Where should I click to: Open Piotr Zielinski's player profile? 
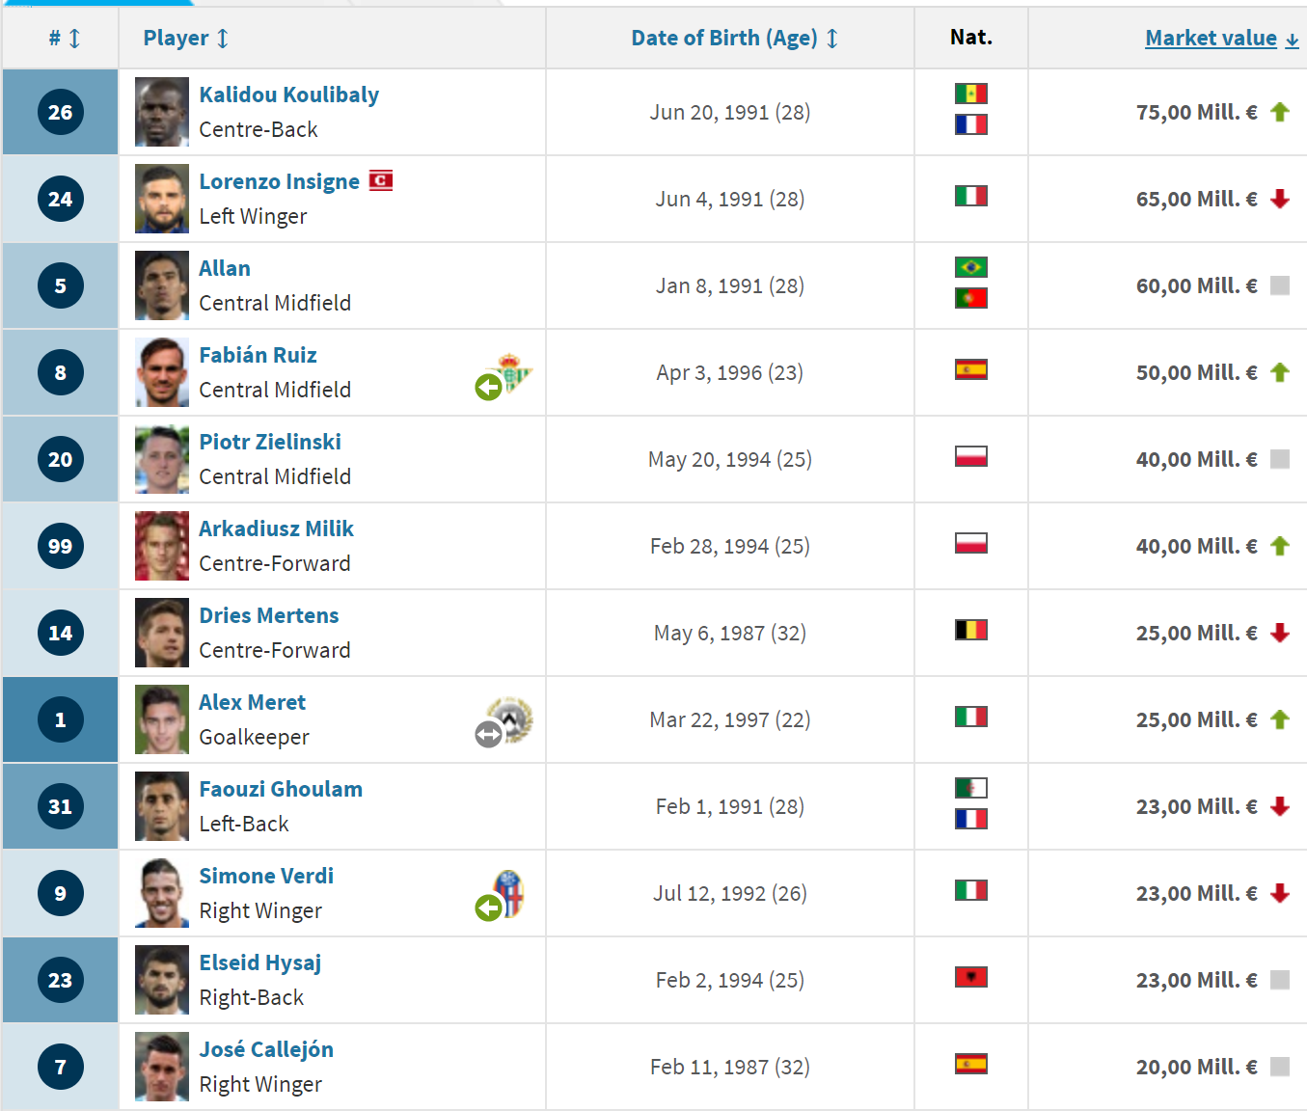[270, 442]
